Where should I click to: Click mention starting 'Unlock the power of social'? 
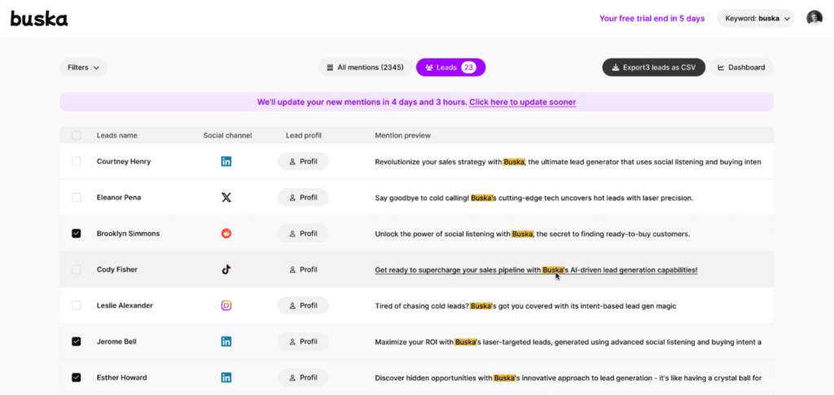[533, 234]
